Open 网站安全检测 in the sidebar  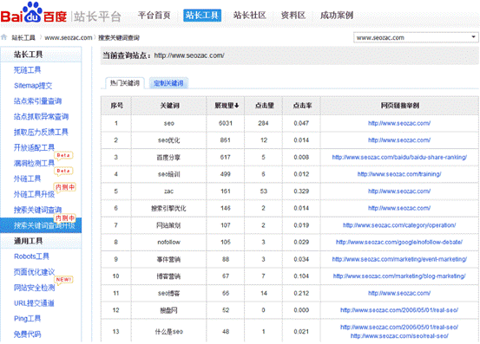(x=34, y=288)
